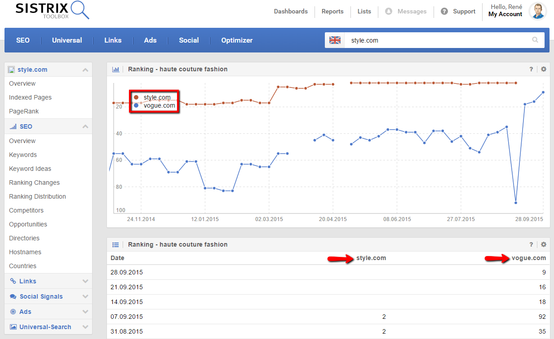Open Ranking Distribution in the sidebar
This screenshot has height=339, width=554.
pyautogui.click(x=37, y=196)
